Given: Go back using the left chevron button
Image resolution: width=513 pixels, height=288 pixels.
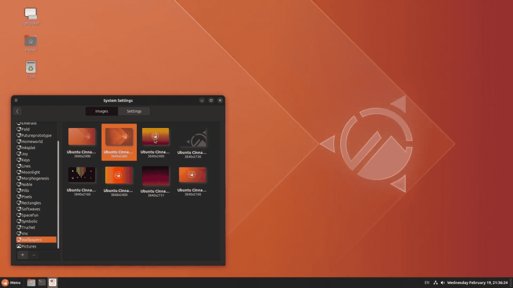Looking at the screenshot, I should coord(17,111).
